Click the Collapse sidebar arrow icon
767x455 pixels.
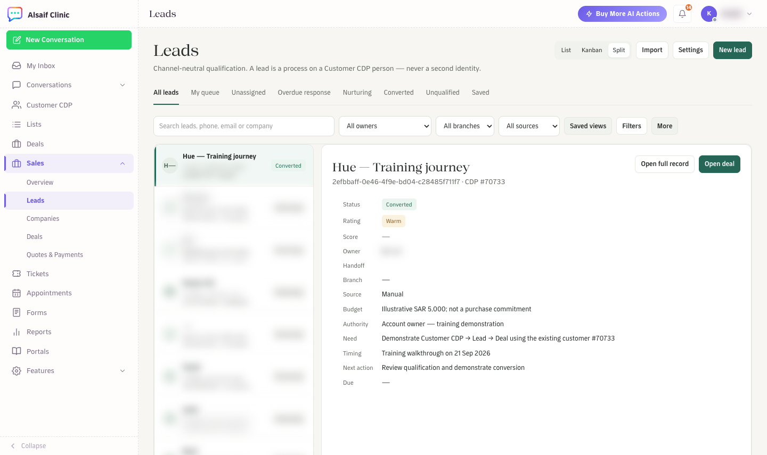pyautogui.click(x=13, y=446)
